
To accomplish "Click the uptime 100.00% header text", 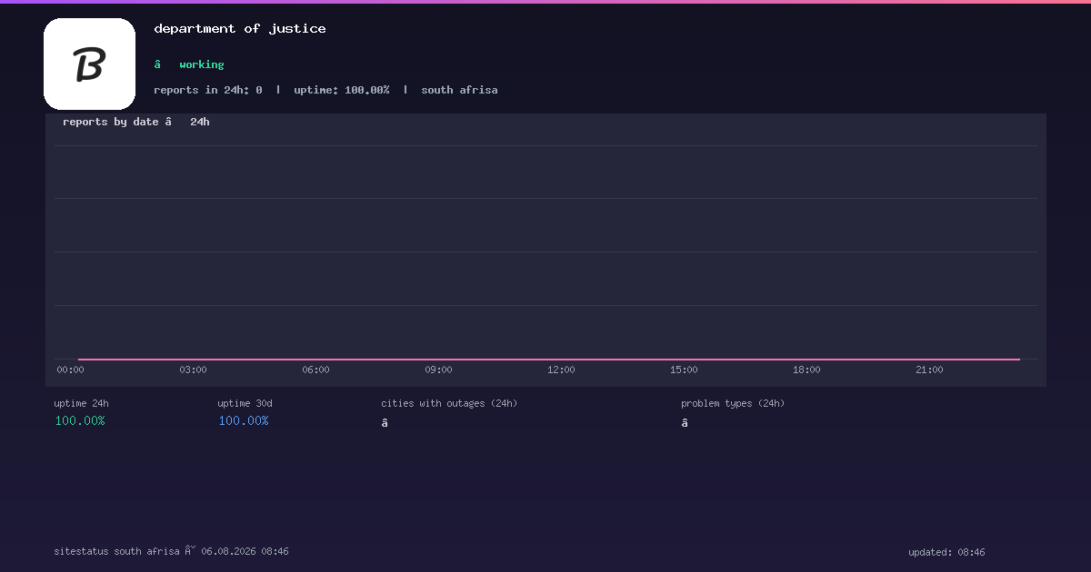I will tap(342, 90).
